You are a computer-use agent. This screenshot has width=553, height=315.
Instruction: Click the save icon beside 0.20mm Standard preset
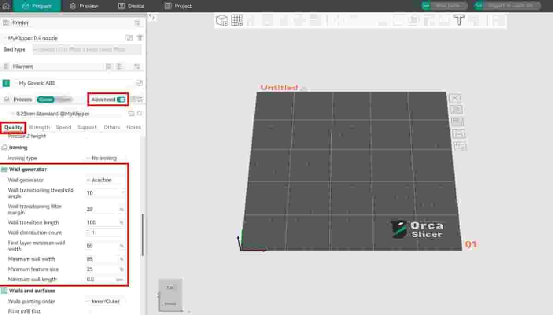point(131,113)
